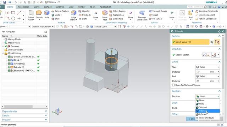Click Delete Face tool
The image size is (227, 127).
tap(116, 19)
